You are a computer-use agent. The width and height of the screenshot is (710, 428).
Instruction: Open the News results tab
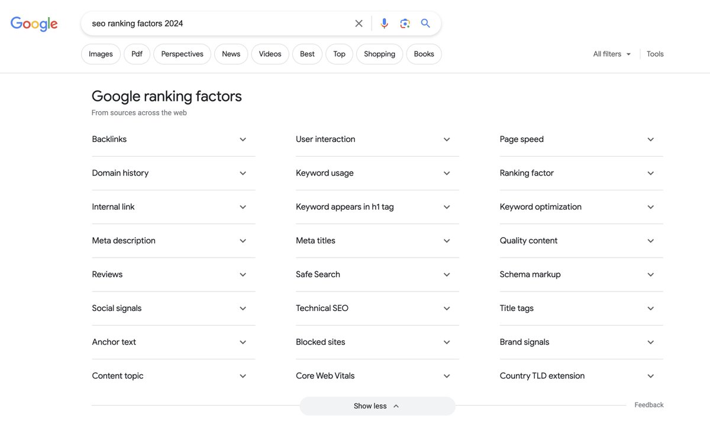(231, 54)
